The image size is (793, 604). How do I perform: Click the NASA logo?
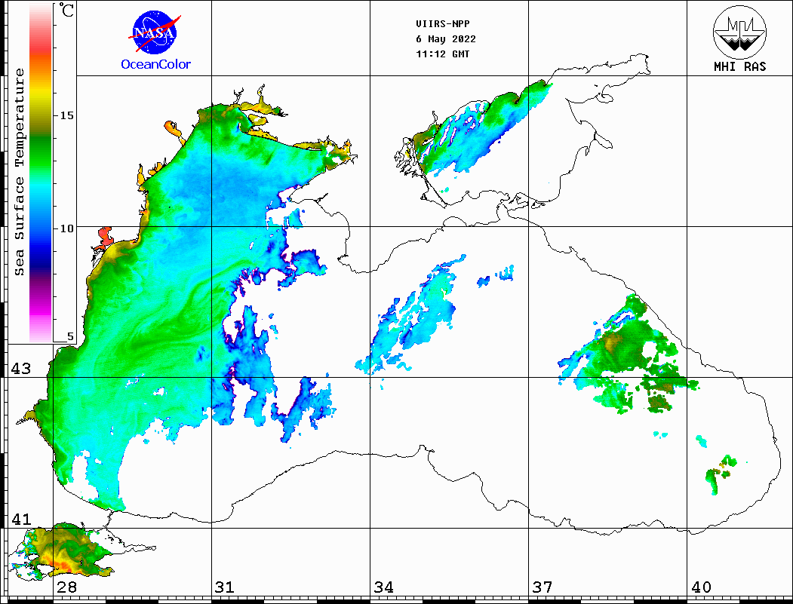[x=155, y=33]
